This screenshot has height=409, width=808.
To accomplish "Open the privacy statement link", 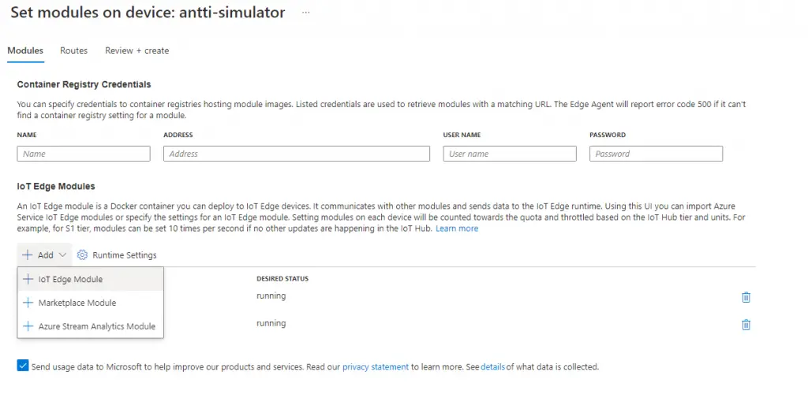I will [375, 367].
